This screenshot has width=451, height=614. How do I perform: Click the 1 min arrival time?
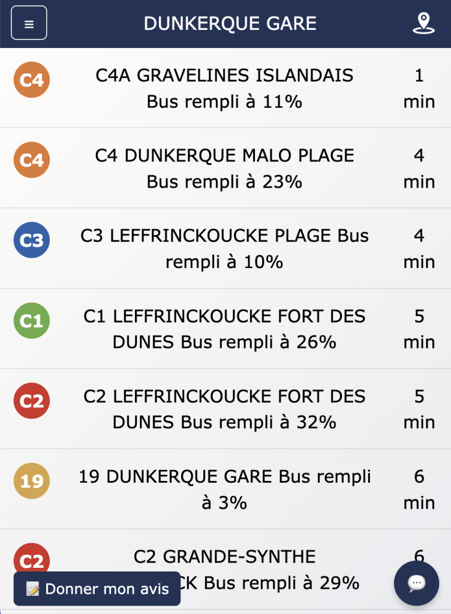pos(419,88)
